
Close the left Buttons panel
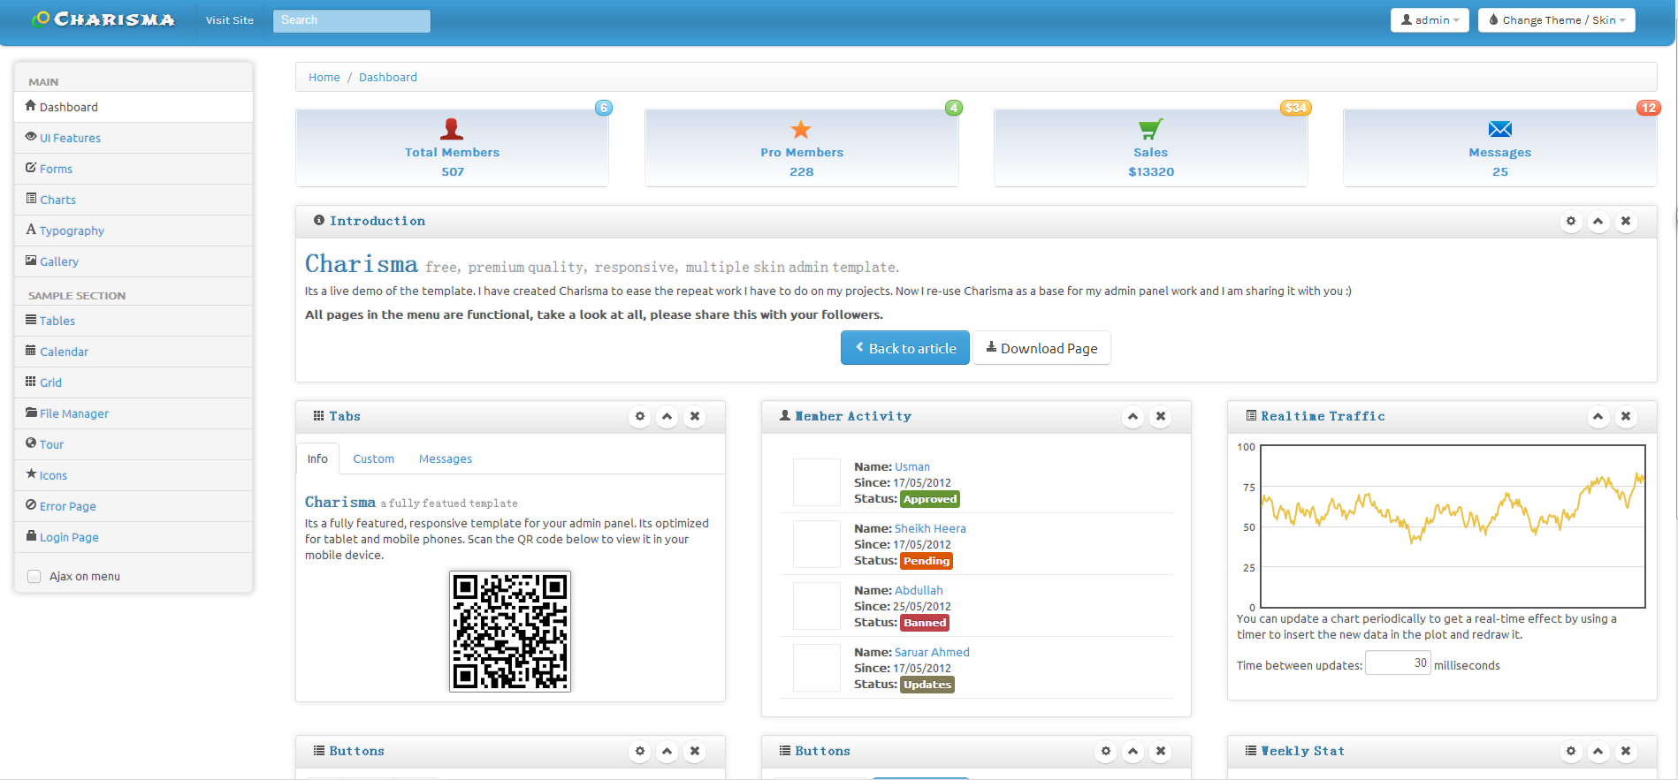[x=695, y=752]
